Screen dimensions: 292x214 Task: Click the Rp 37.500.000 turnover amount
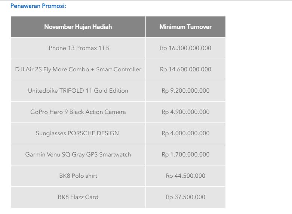tap(185, 197)
